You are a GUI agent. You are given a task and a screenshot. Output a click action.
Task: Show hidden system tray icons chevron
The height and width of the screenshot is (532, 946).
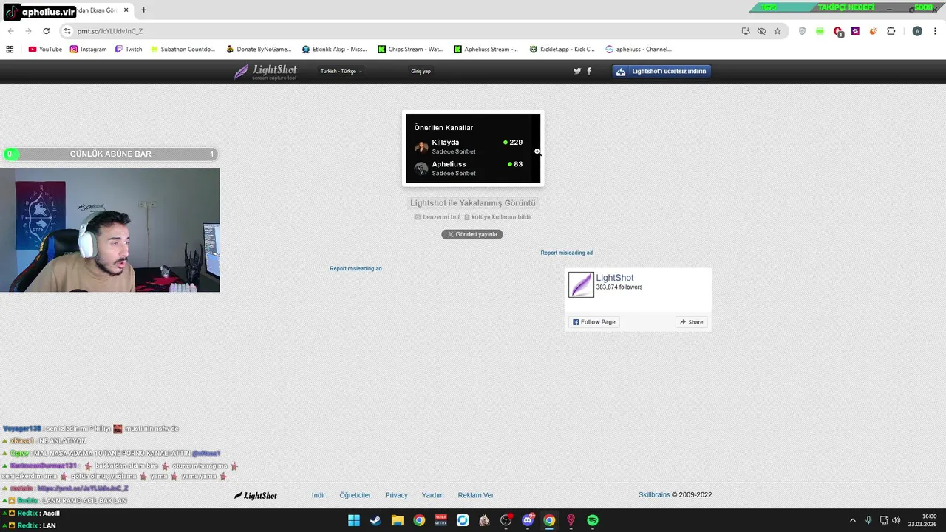pos(852,520)
